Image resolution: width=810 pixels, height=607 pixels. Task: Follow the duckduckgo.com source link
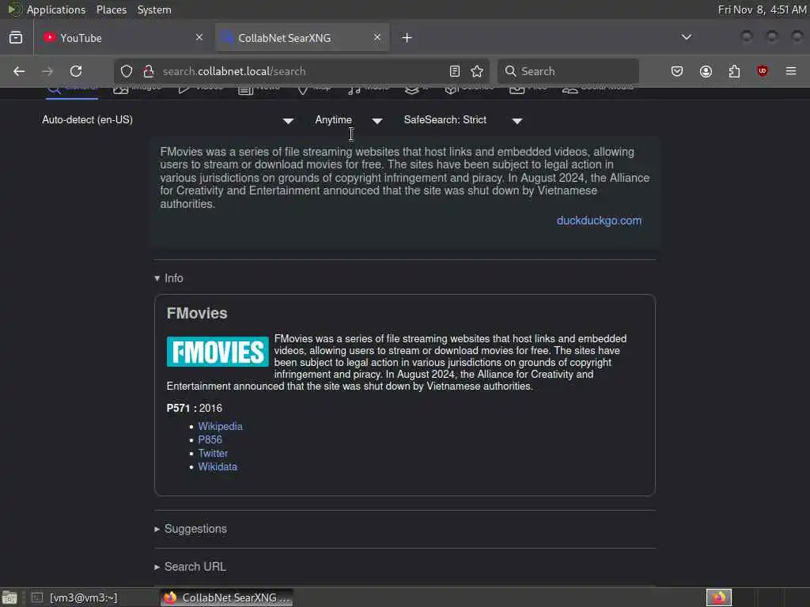(x=600, y=221)
